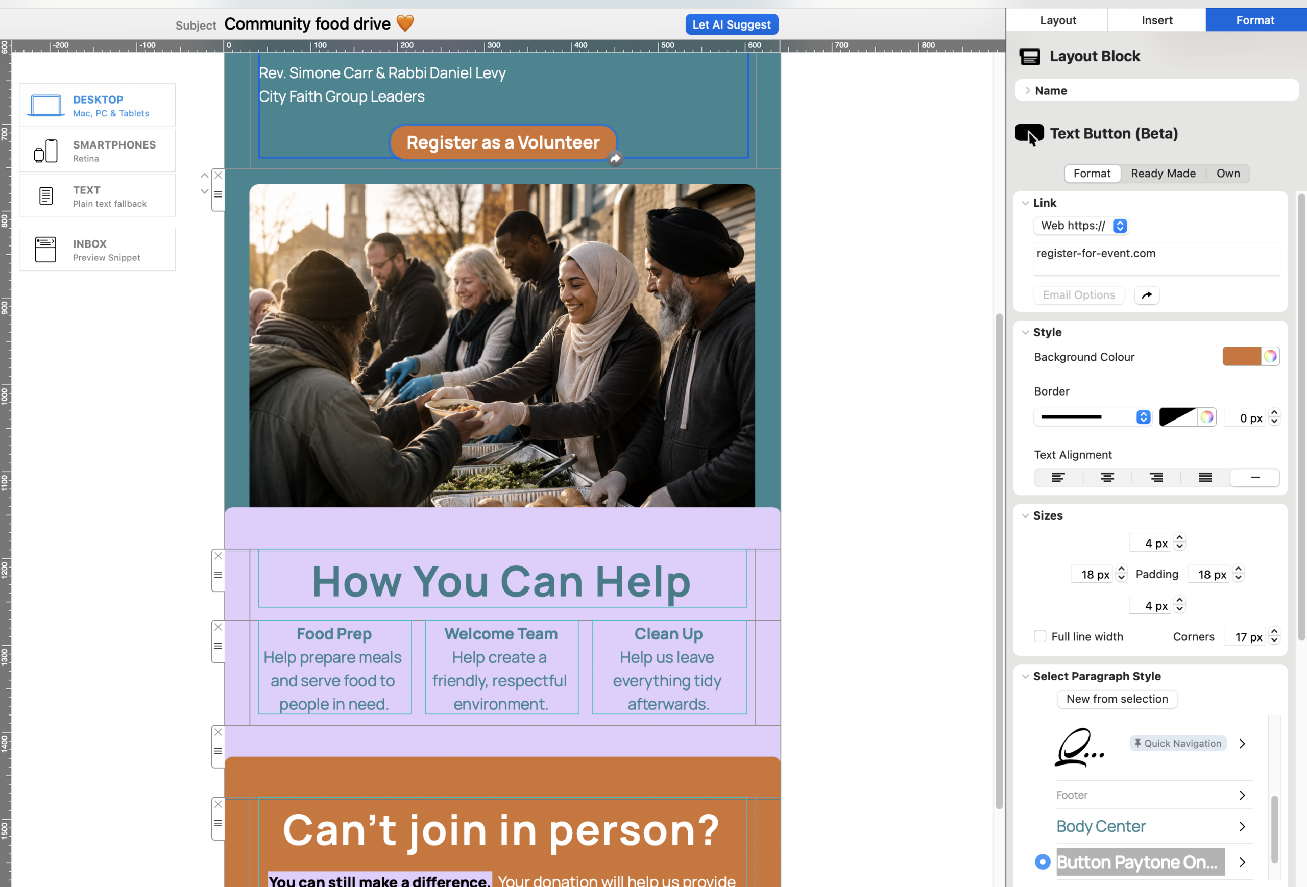Select the Button Paytone One style row
1307x887 pixels.
[1142, 863]
